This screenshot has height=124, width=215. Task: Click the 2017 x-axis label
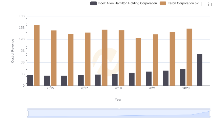point(84,88)
